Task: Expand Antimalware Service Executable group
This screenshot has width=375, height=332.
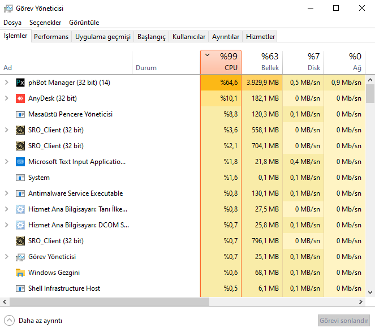Action: [7, 193]
